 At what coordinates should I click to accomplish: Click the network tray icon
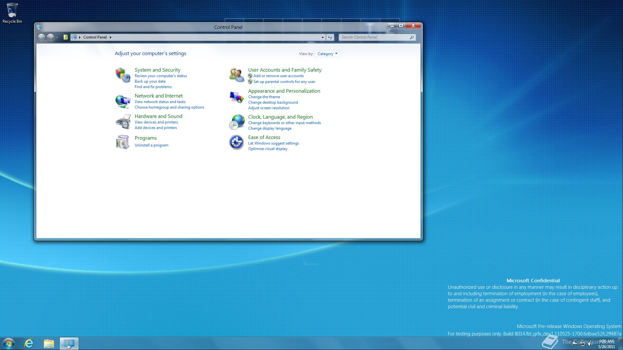click(582, 344)
